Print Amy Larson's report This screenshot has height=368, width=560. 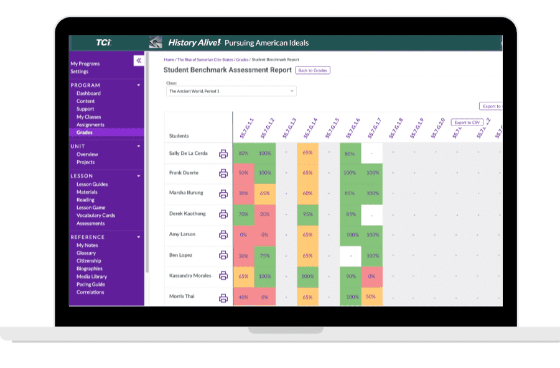click(x=223, y=234)
